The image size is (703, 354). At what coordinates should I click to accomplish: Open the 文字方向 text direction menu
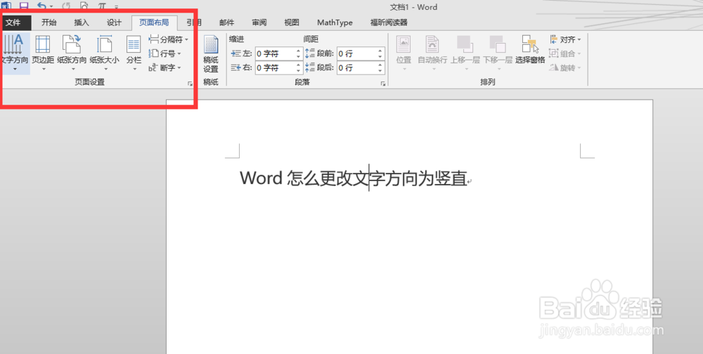point(15,53)
